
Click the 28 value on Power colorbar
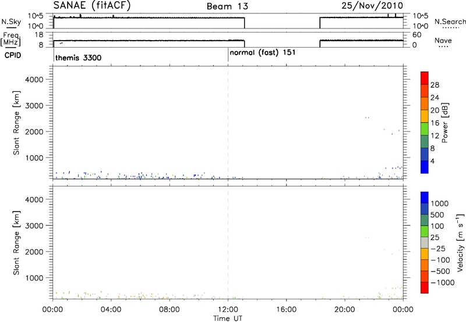tap(435, 85)
